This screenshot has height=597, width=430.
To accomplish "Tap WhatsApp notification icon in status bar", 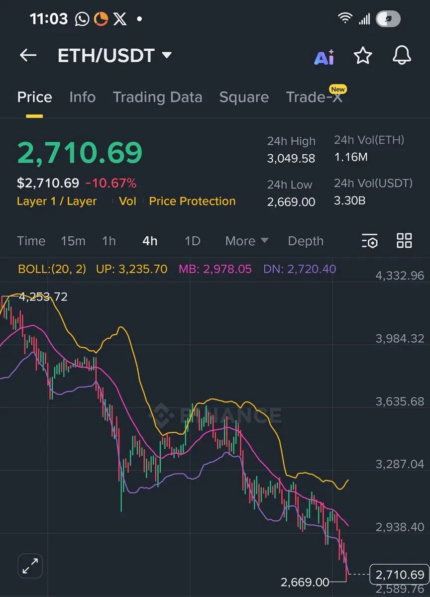I will click(x=82, y=19).
